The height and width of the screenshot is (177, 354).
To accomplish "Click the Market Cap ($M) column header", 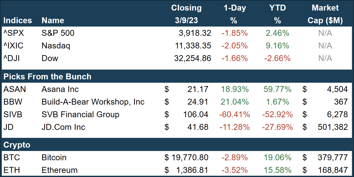I will 325,14.
